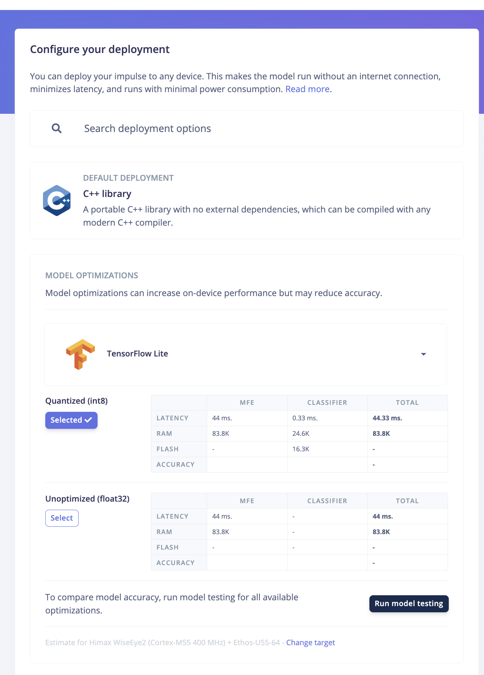Click the Unoptimized LATENCY row label
The image size is (484, 675).
point(173,516)
